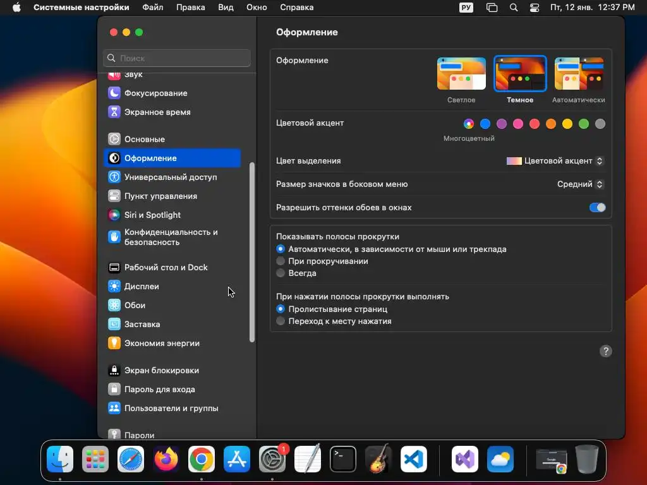The height and width of the screenshot is (485, 647).
Task: Launch Visual Studio Code from Dock
Action: pyautogui.click(x=414, y=459)
